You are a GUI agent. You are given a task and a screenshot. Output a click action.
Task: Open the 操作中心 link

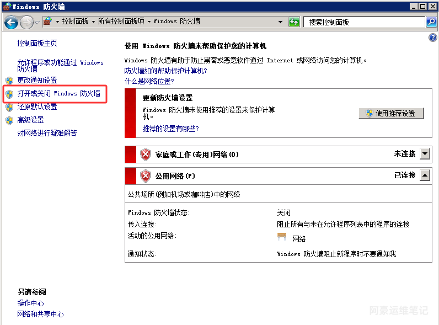point(30,303)
